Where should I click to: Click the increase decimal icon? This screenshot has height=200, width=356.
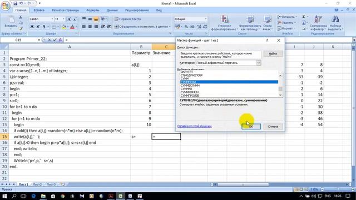199,27
